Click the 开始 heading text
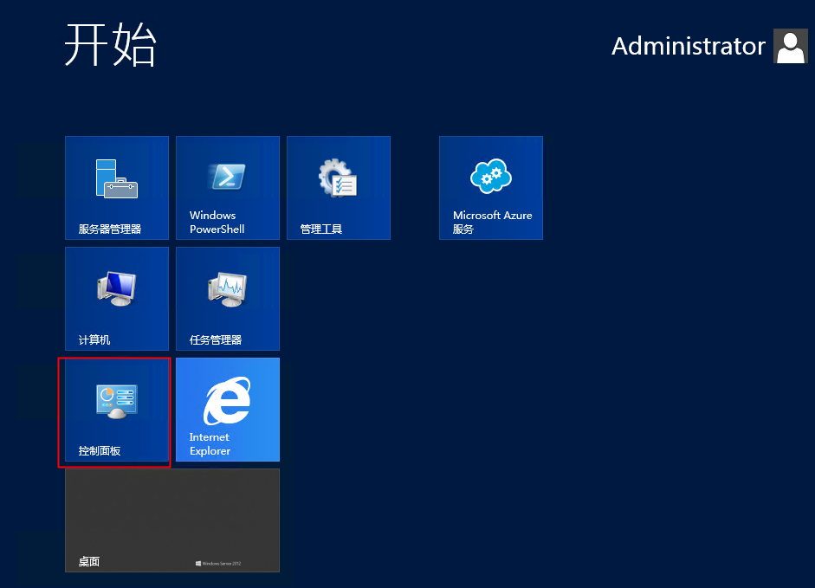 (110, 45)
